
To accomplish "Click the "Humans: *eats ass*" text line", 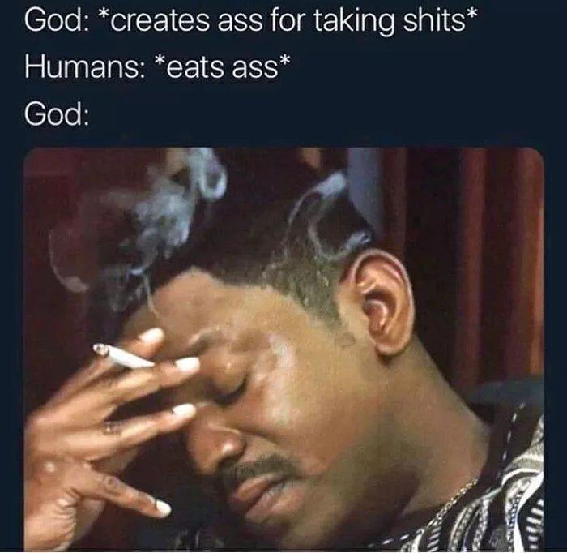I will coord(157,67).
